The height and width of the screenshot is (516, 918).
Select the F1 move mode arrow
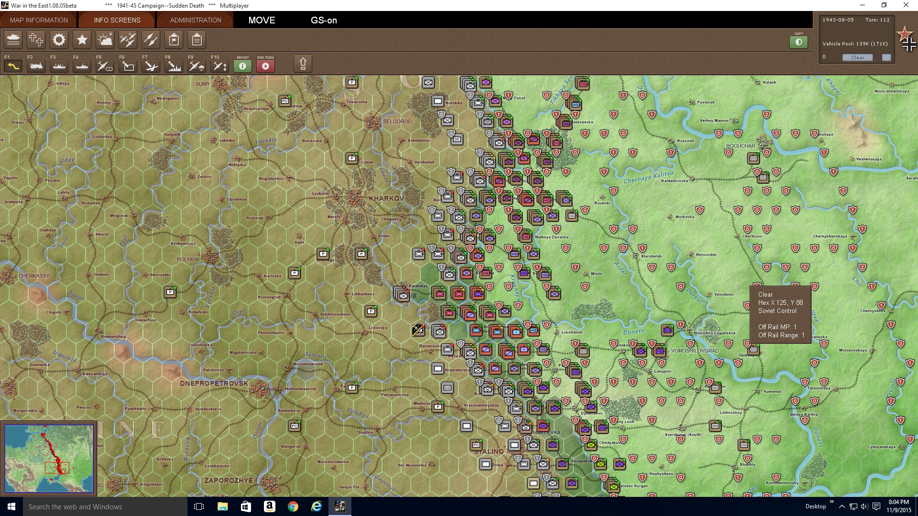pos(13,66)
